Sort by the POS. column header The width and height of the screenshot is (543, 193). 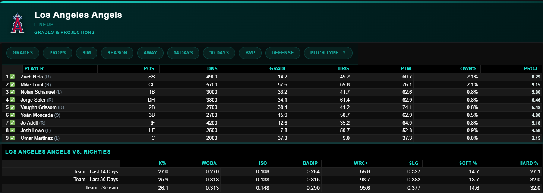(x=149, y=69)
